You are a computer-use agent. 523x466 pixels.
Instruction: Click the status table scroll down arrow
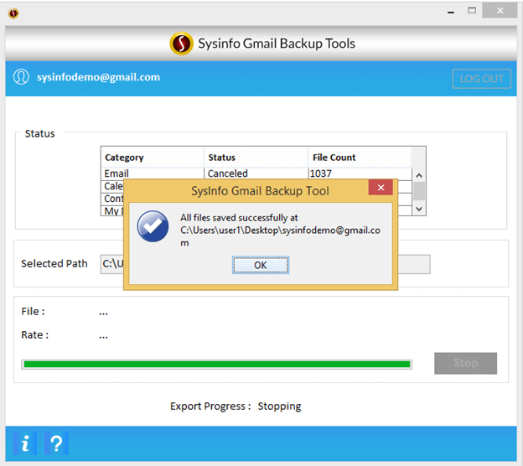point(419,210)
